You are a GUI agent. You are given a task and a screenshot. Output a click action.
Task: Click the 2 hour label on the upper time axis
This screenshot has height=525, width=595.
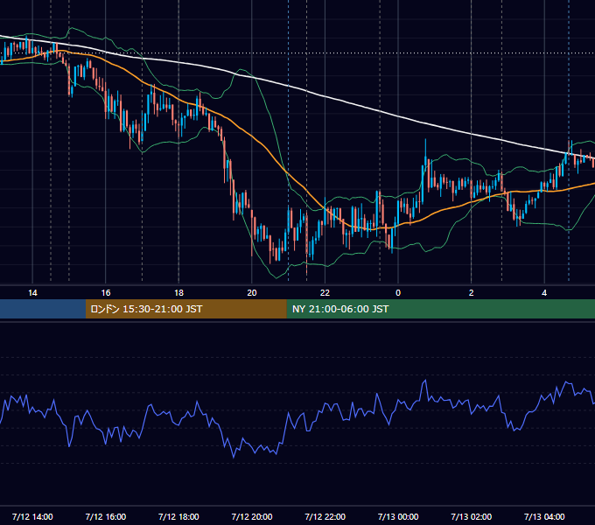click(472, 293)
